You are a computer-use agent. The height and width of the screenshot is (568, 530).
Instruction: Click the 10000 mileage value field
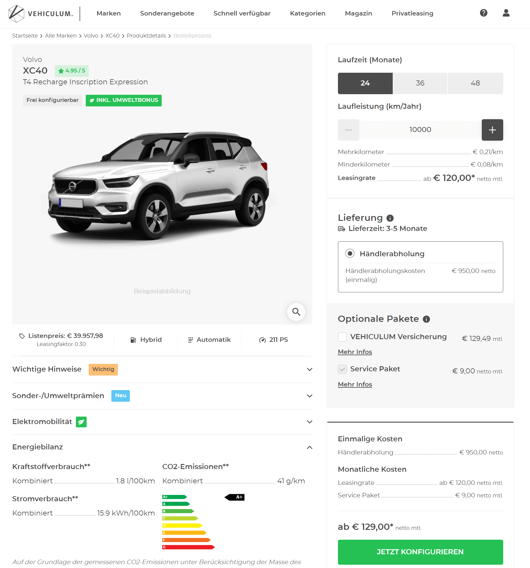coord(420,130)
